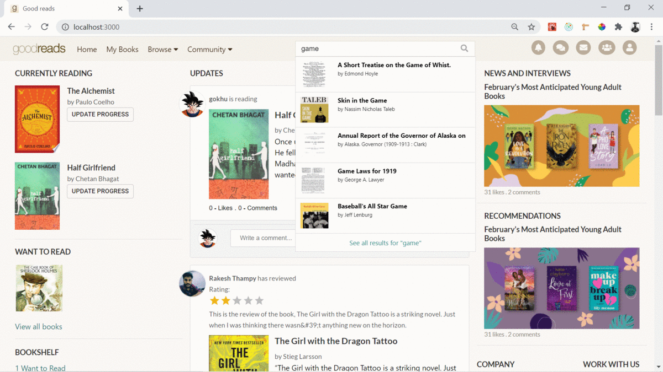
Task: Select Game Laws for 1919 result
Action: 385,180
